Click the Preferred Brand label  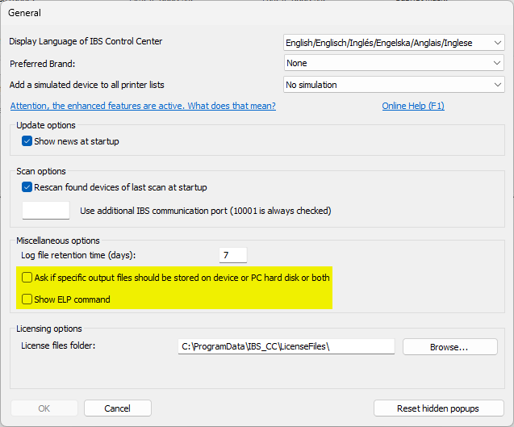tap(42, 64)
